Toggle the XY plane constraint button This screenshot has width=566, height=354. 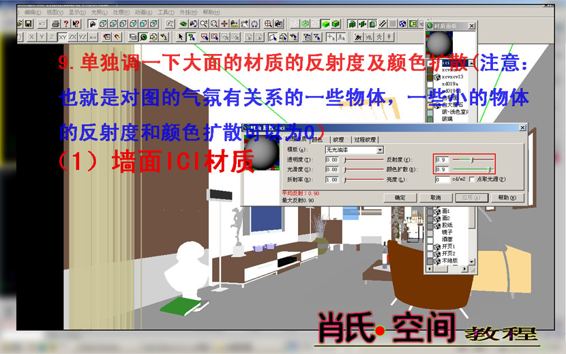[x=63, y=37]
